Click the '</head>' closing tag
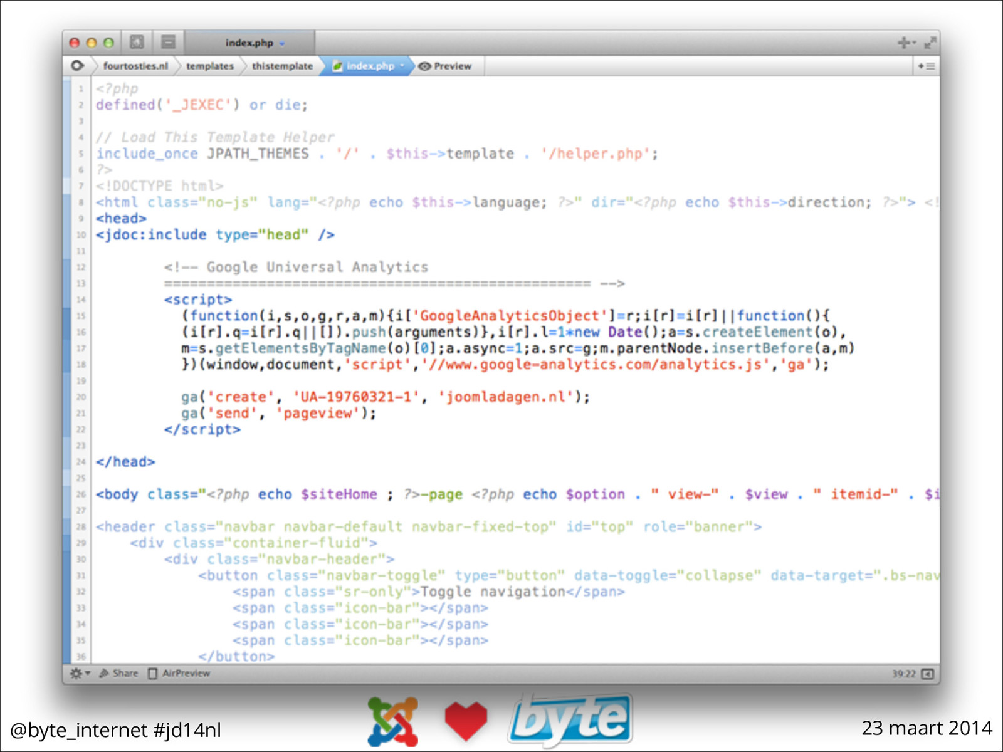1003x752 pixels. pos(125,462)
